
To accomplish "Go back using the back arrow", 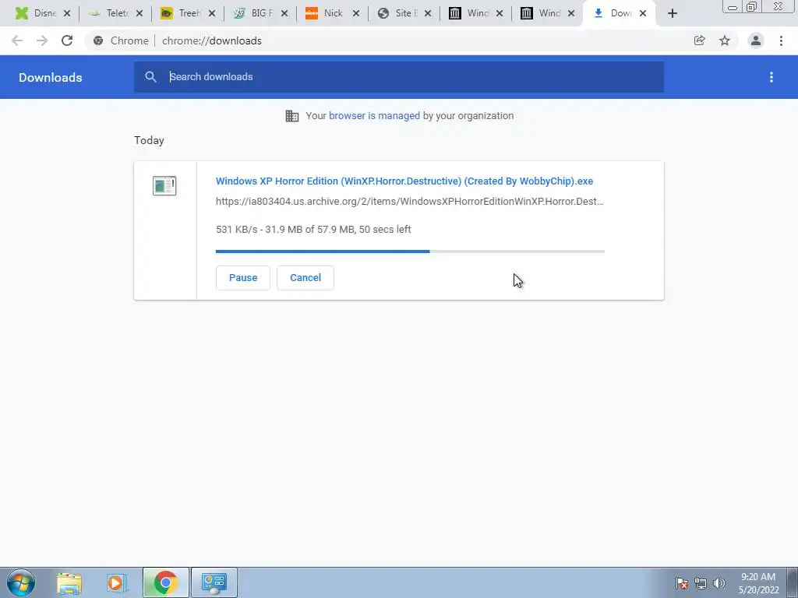I will tap(17, 40).
